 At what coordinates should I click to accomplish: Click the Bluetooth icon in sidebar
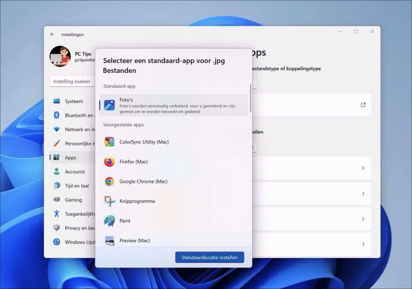click(x=56, y=115)
